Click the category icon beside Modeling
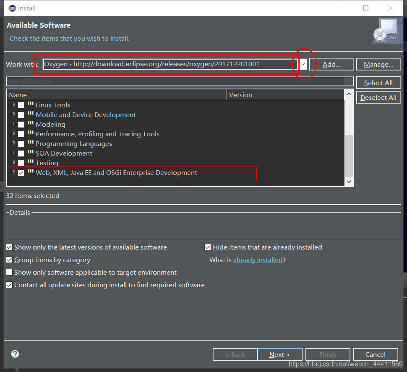407x372 pixels. click(x=31, y=123)
